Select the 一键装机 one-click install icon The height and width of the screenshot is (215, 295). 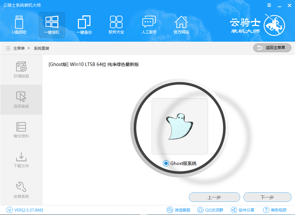click(52, 25)
